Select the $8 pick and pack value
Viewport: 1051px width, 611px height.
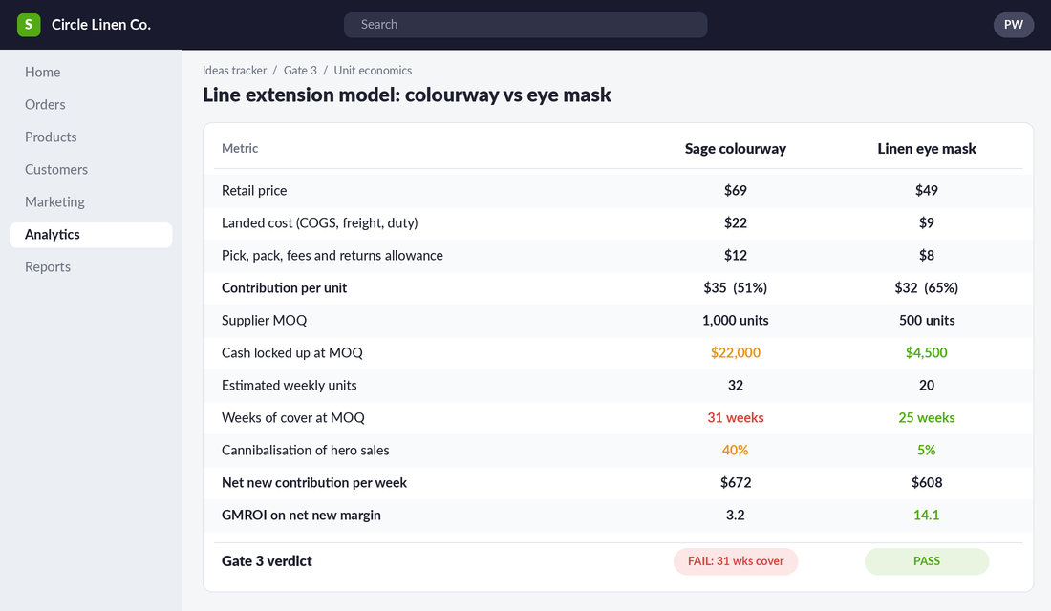coord(927,255)
